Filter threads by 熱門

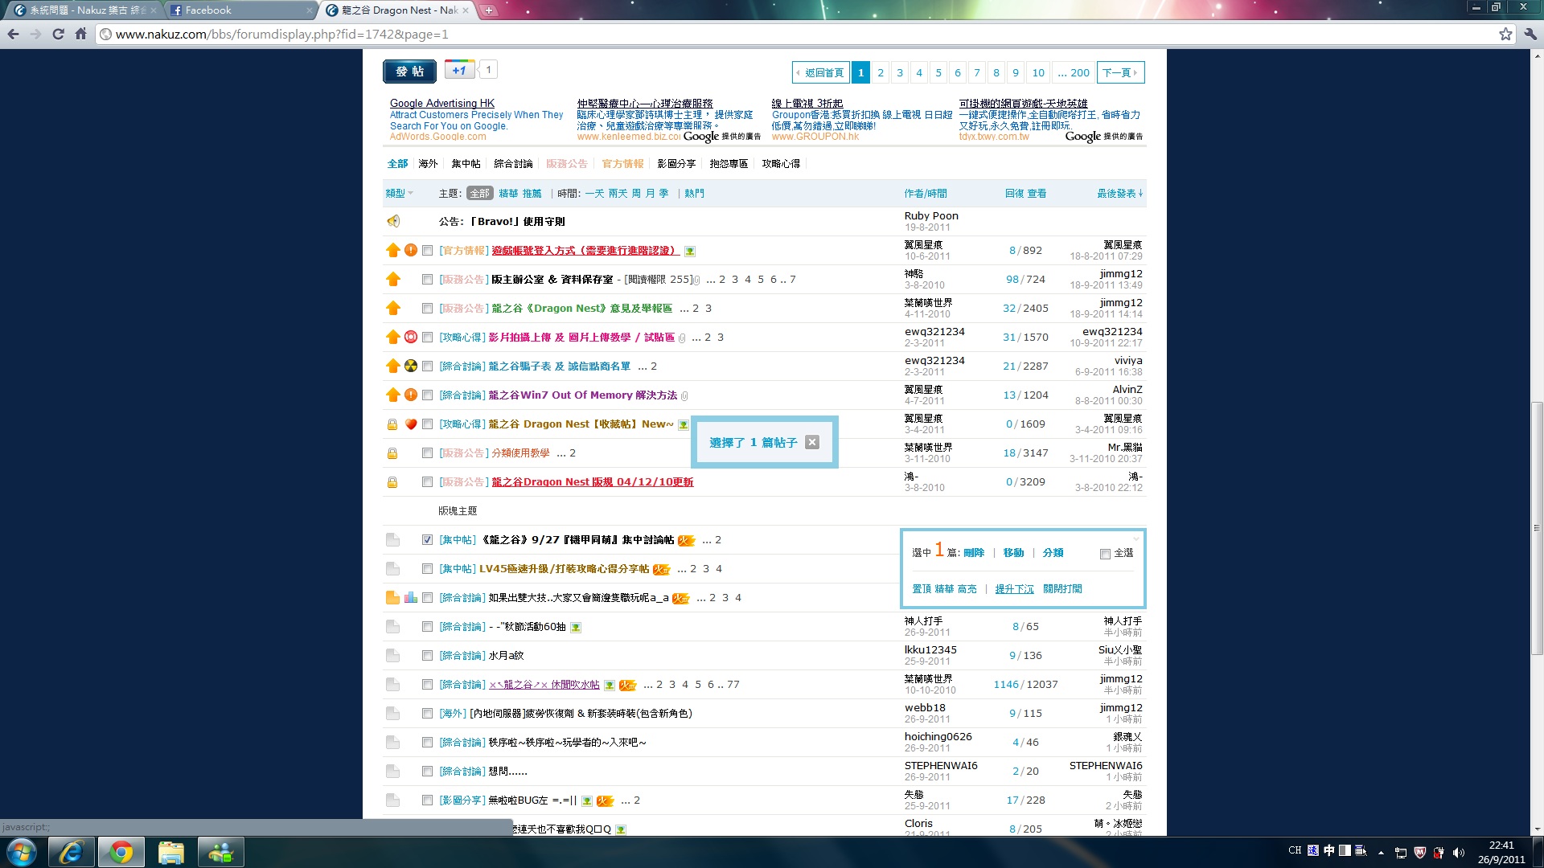[694, 193]
